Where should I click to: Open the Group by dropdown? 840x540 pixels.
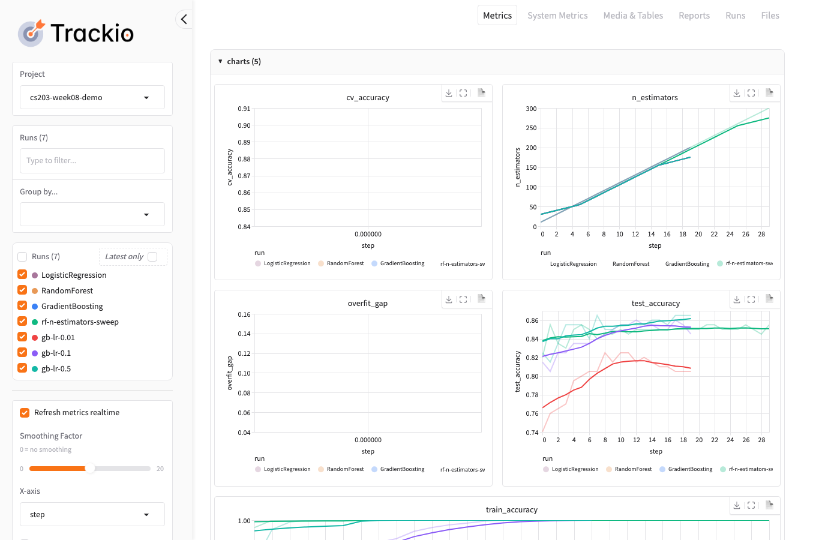[x=92, y=214]
